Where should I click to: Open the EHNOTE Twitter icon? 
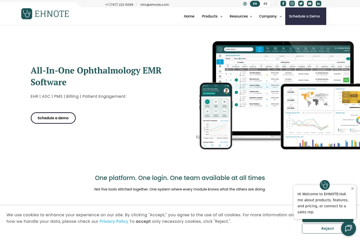coord(301,3)
